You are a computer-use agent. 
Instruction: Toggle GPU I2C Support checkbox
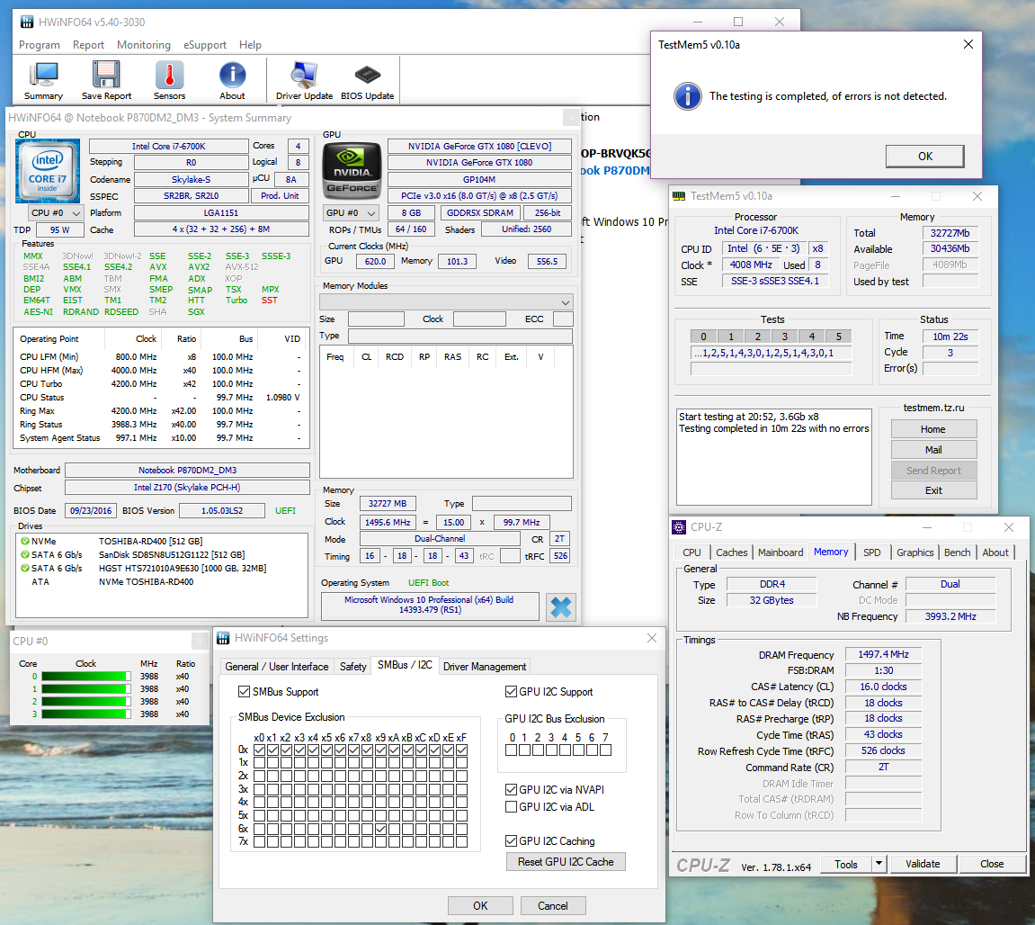(511, 692)
